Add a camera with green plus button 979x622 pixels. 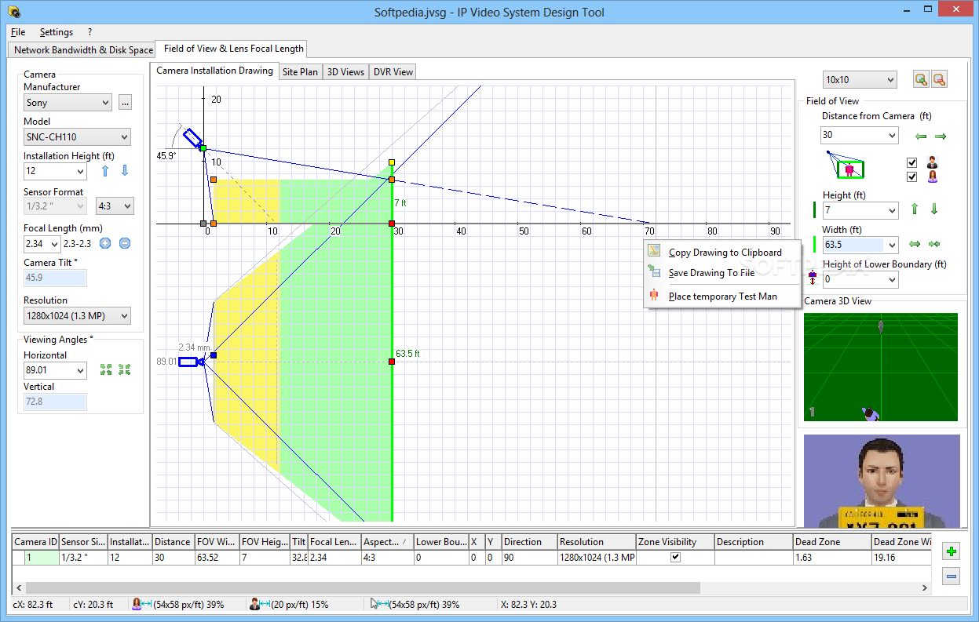pos(952,551)
